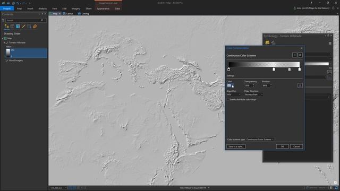Open the Appearance ribbon tab
Viewport: 340px width, 191px height.
[103, 8]
